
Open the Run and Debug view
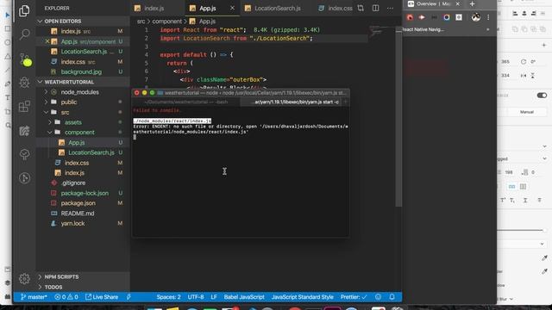coord(24,83)
